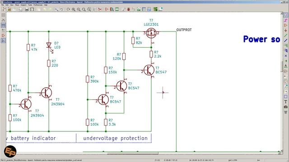Select the Place power port tool
This screenshot has width=289, height=162.
tap(286, 30)
